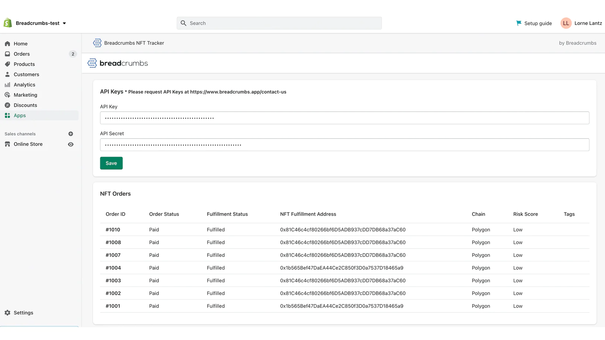Focus the top Search field
This screenshot has width=605, height=340.
click(x=279, y=23)
